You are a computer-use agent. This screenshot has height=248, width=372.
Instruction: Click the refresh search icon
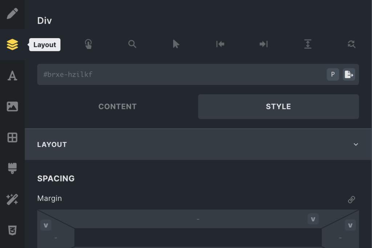[351, 44]
